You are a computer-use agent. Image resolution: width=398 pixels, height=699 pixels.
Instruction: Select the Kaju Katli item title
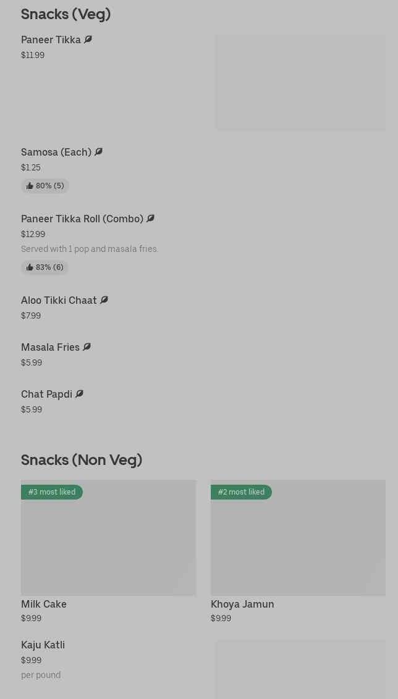click(43, 645)
